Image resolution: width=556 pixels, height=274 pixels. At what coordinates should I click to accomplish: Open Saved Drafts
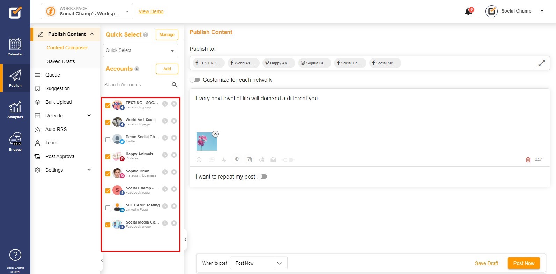tap(61, 61)
